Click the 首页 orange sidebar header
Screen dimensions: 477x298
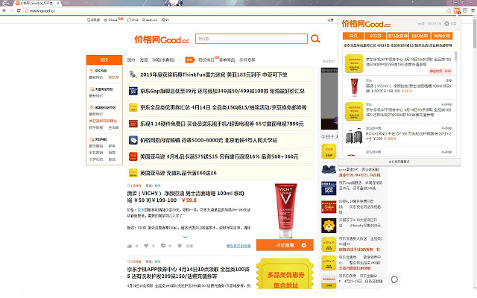(104, 60)
